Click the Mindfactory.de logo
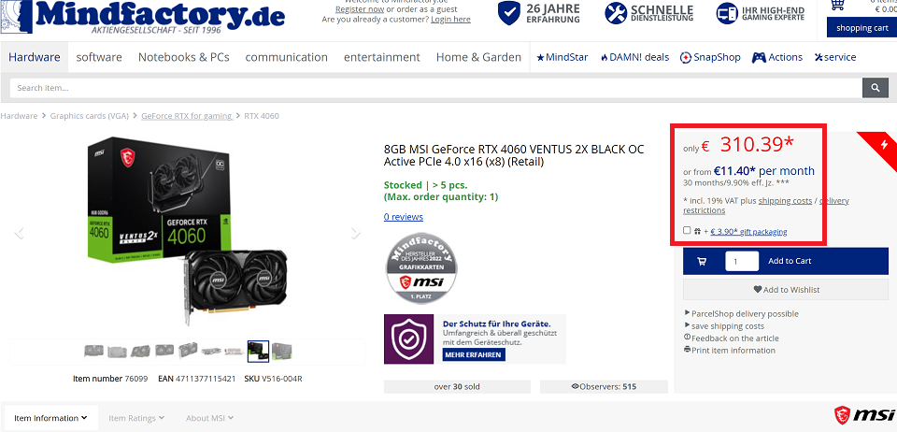 [x=143, y=18]
